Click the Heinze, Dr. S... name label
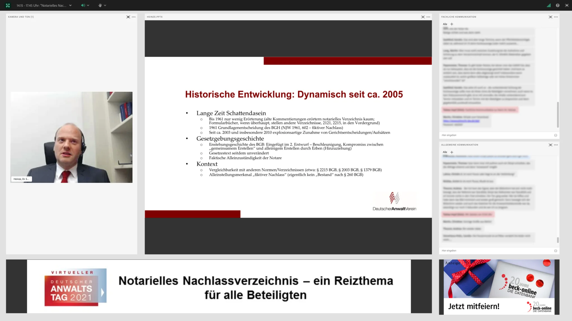The height and width of the screenshot is (321, 572). pos(21,179)
